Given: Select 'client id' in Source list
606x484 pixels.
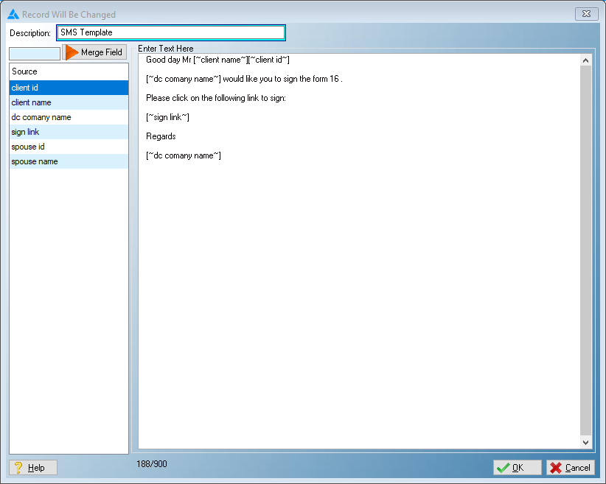Looking at the screenshot, I should coord(69,88).
